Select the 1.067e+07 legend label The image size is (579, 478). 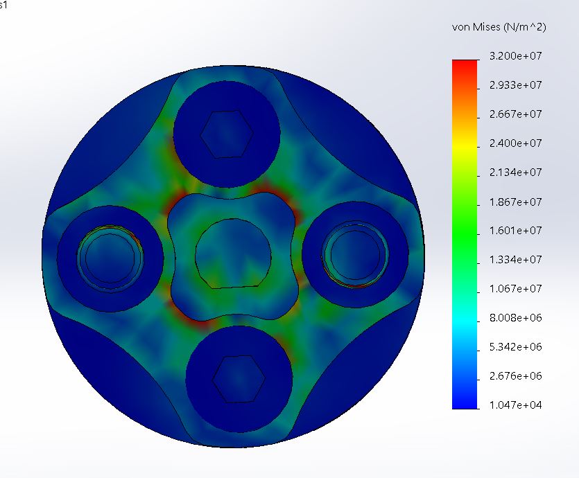515,288
